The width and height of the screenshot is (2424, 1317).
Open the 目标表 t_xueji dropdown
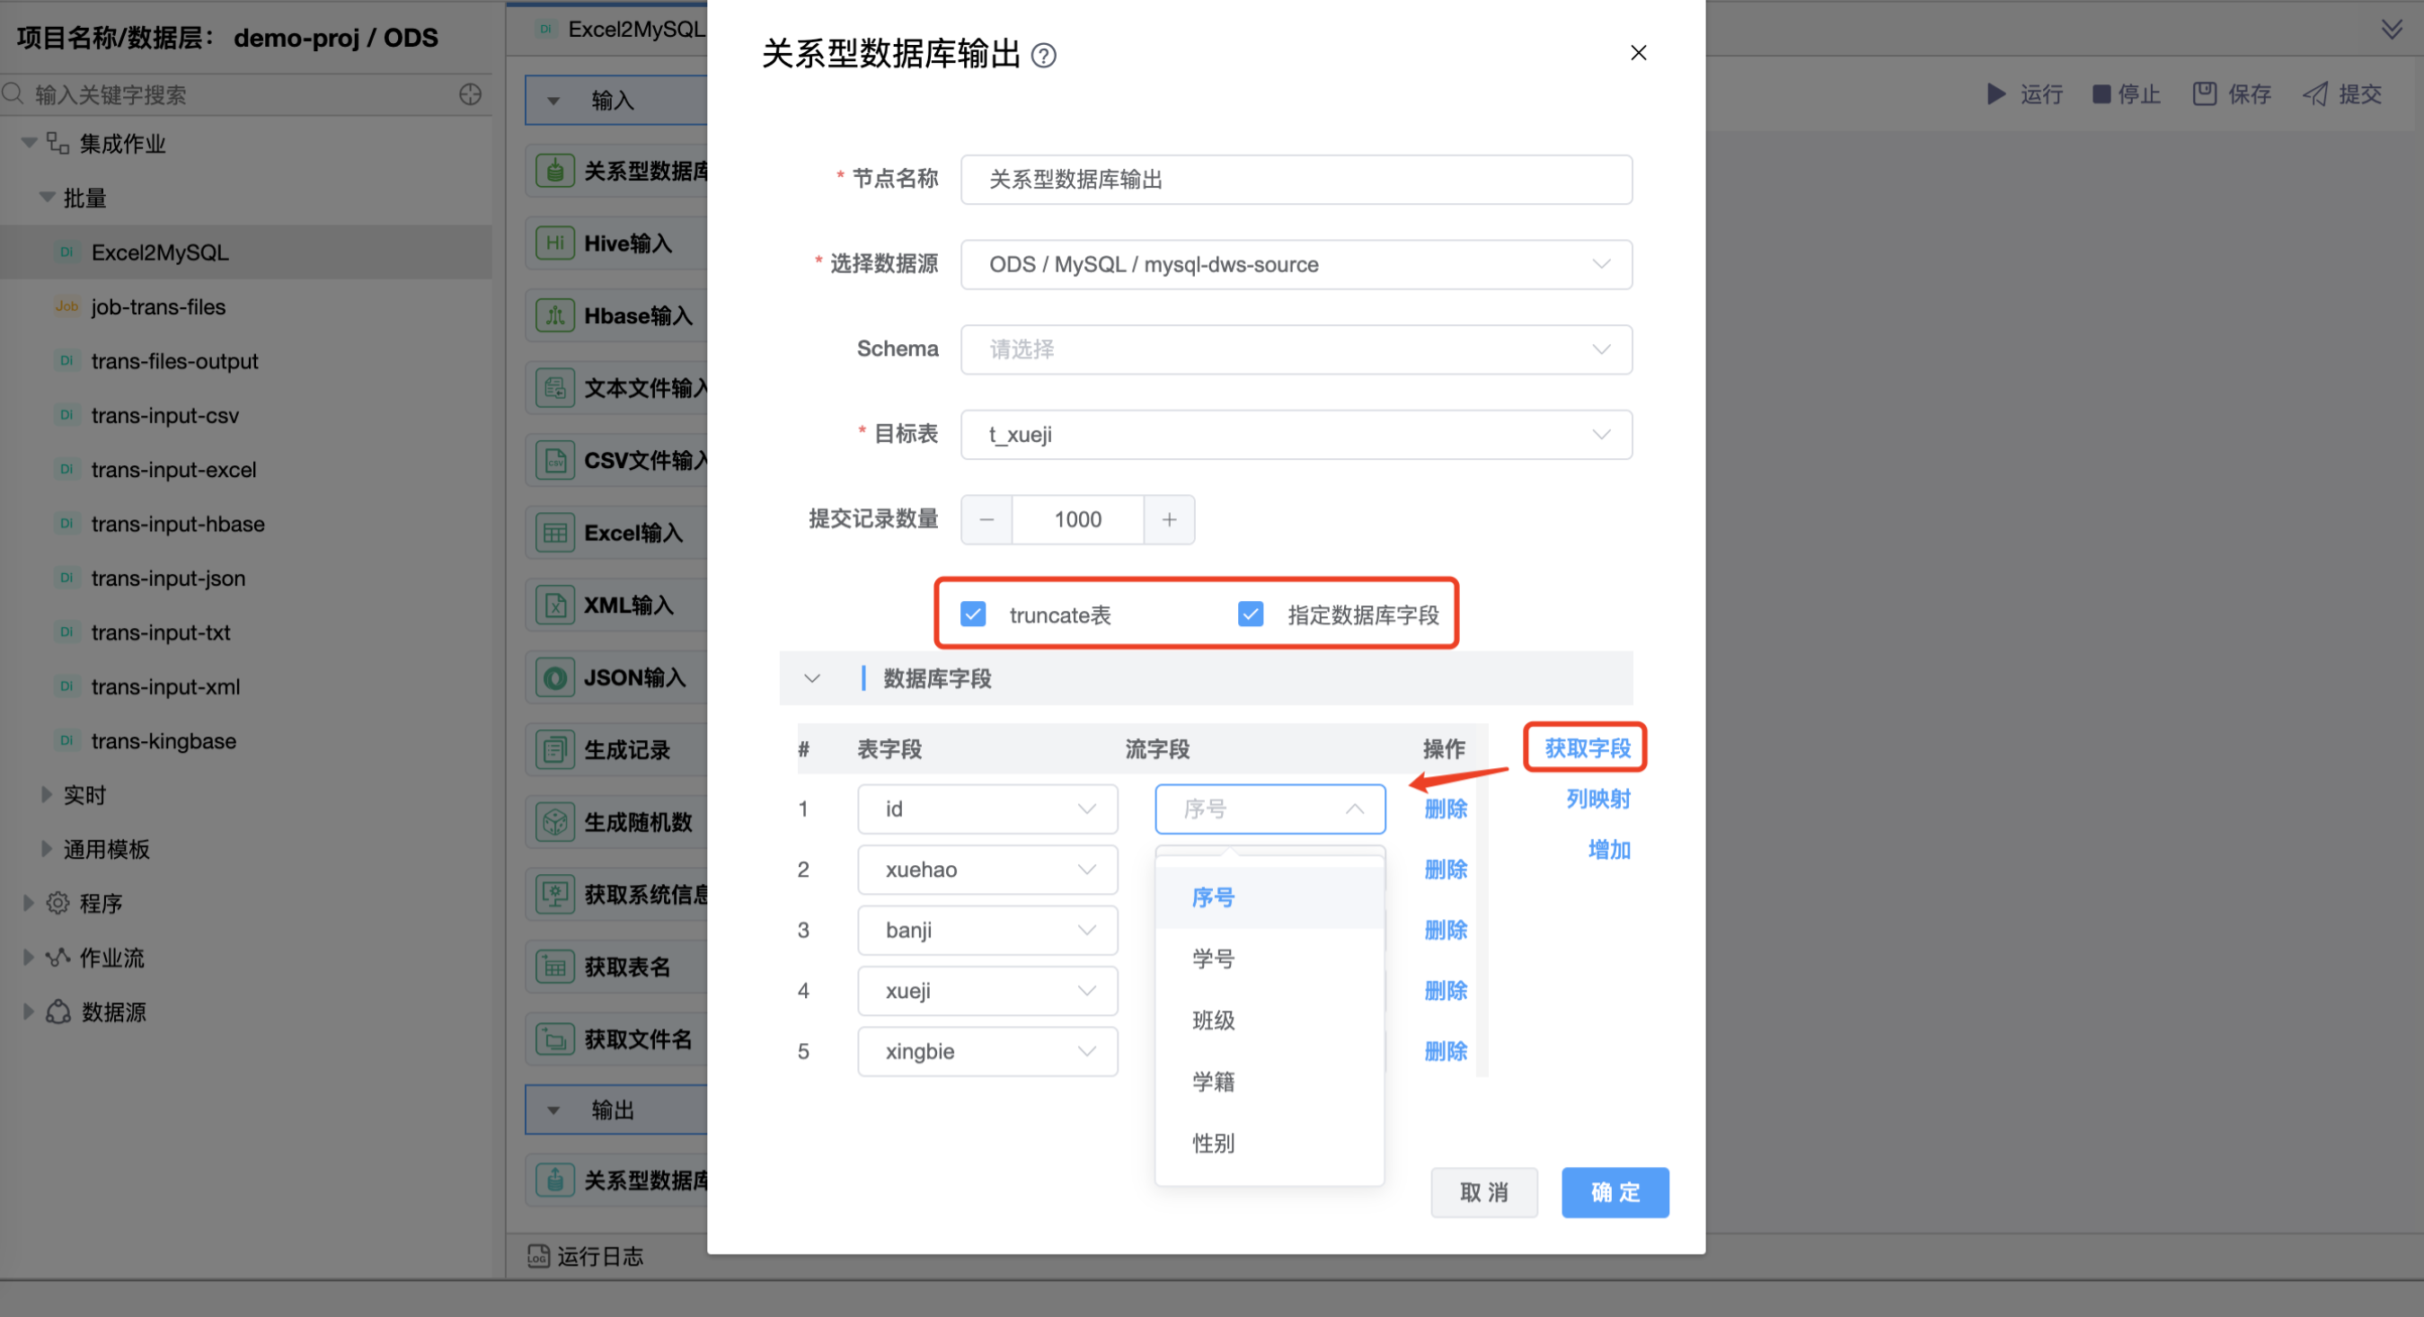pyautogui.click(x=1295, y=435)
